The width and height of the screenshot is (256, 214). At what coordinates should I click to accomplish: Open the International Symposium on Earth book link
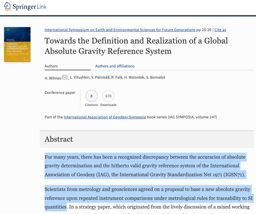120,30
